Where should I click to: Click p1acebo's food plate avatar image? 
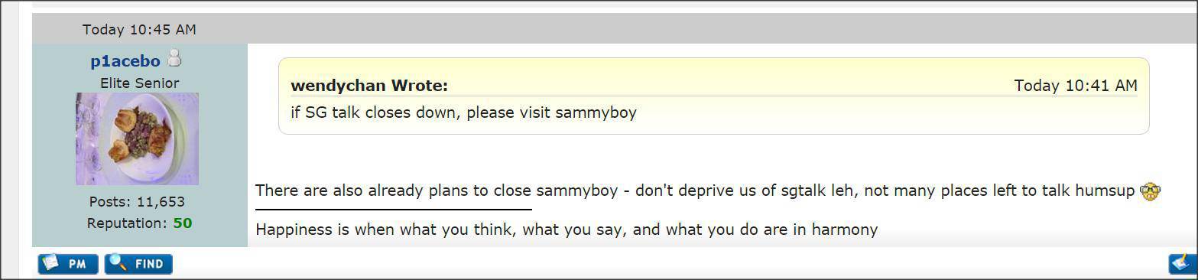137,138
